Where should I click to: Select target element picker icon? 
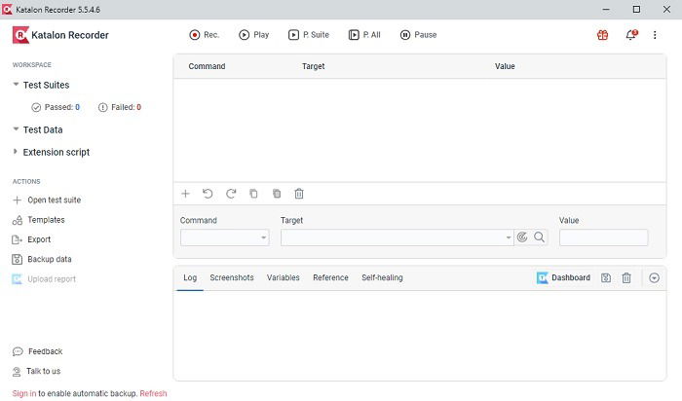click(x=522, y=237)
